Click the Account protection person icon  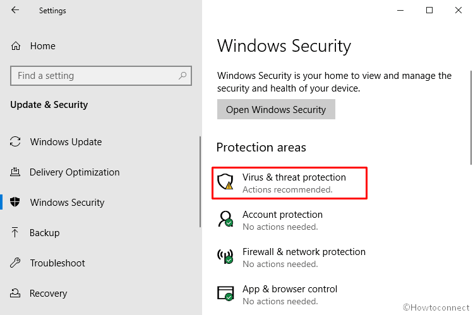click(225, 220)
